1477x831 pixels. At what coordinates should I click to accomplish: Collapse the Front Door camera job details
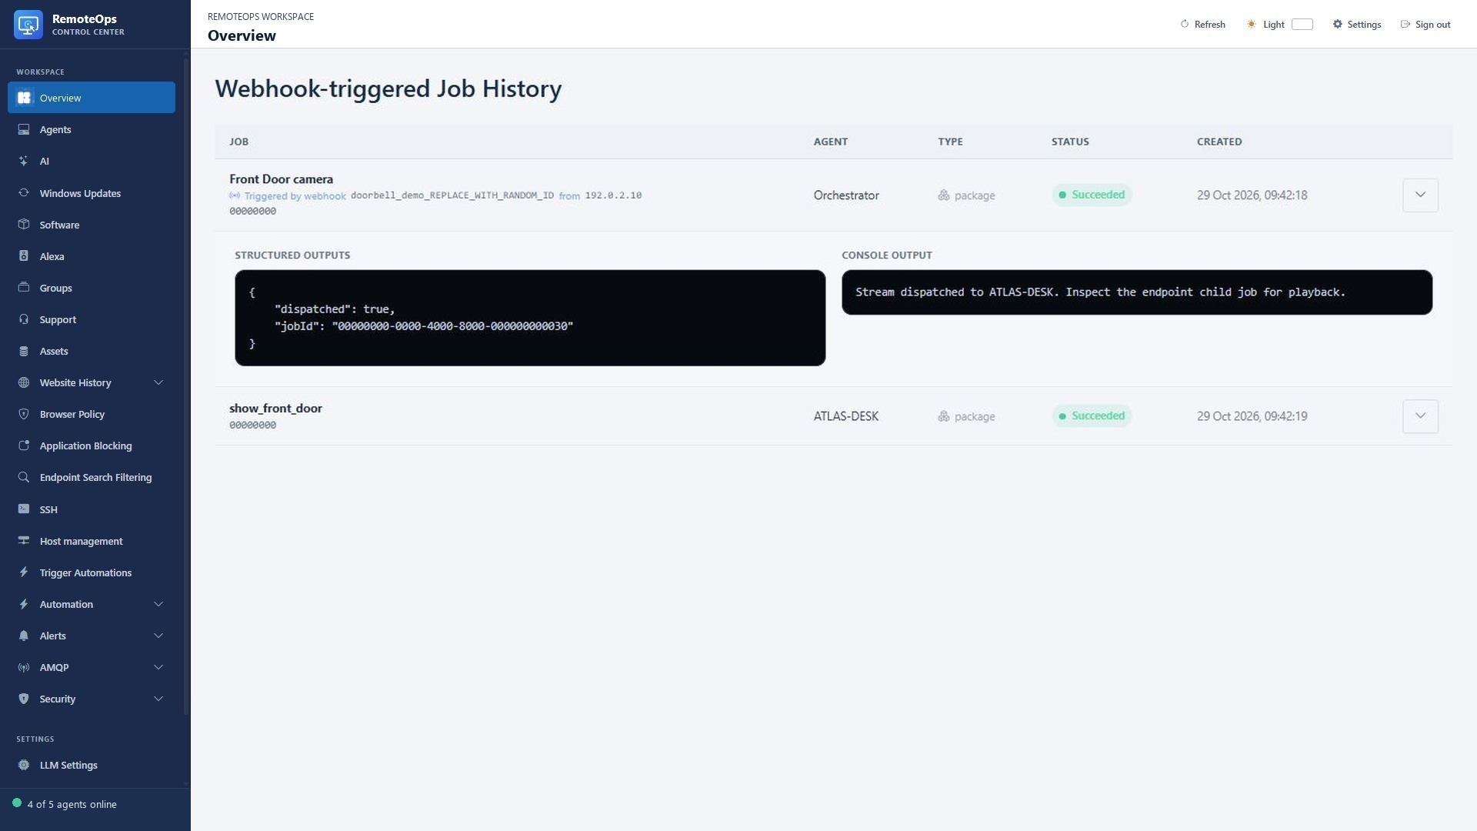point(1420,195)
